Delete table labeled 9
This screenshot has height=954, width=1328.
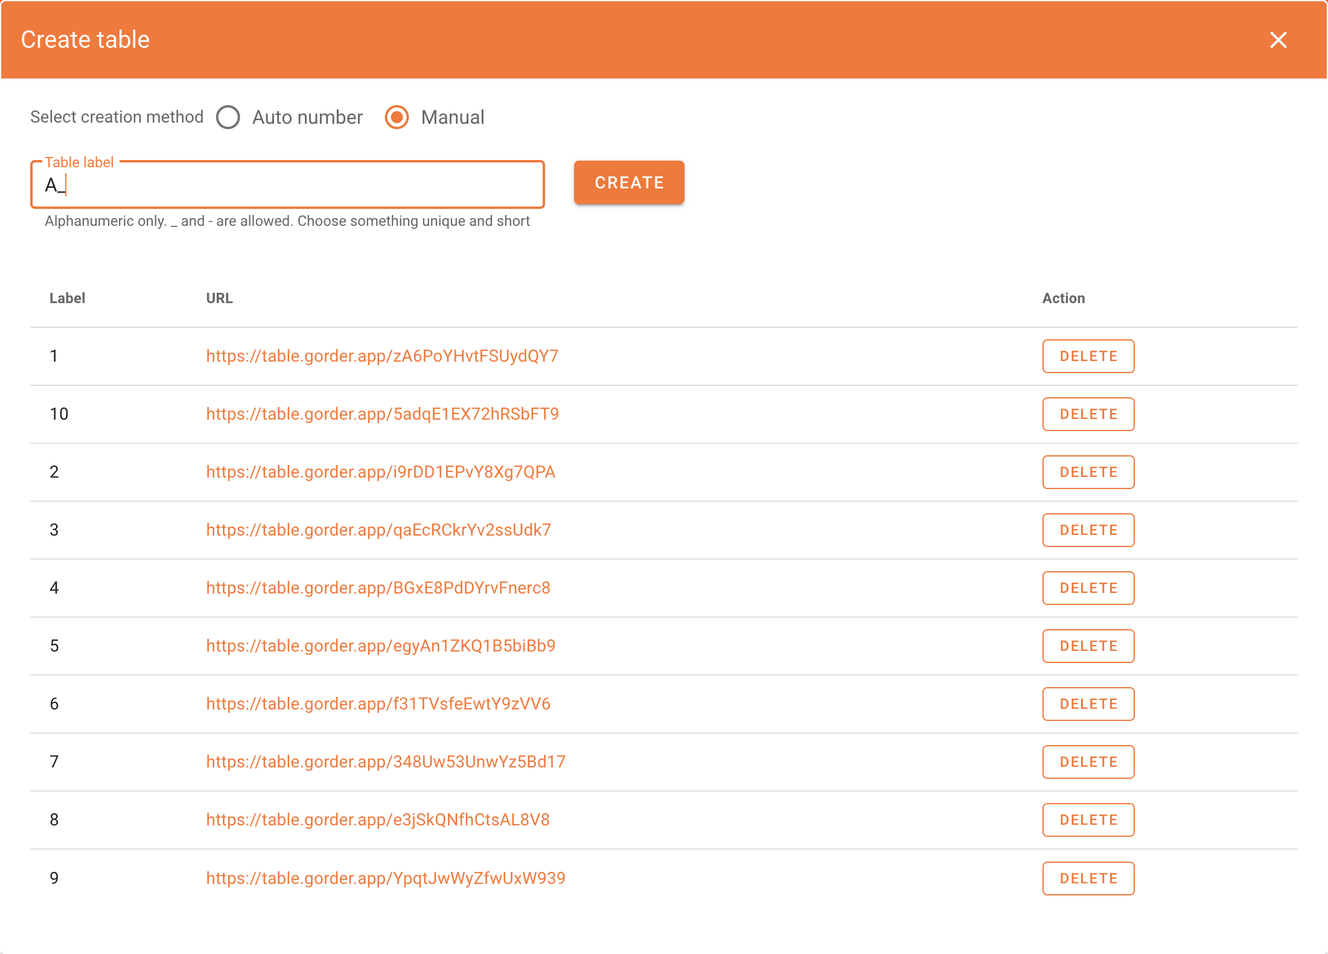(1088, 879)
